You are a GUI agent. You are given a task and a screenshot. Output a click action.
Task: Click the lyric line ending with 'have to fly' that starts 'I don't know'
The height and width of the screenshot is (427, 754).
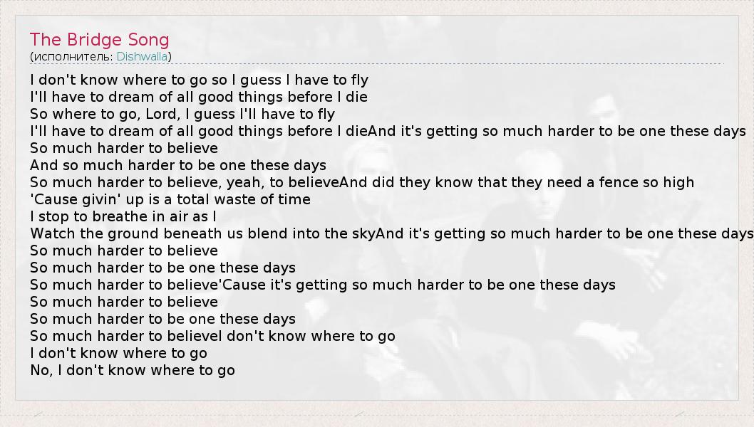(x=200, y=80)
